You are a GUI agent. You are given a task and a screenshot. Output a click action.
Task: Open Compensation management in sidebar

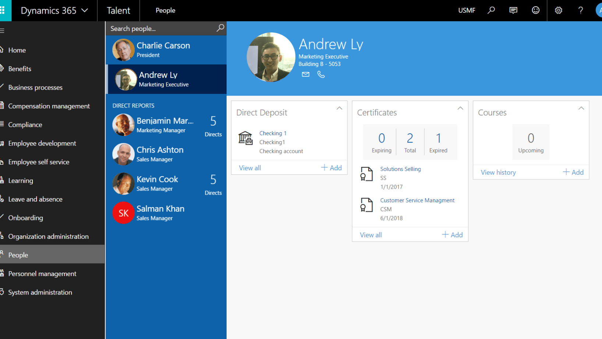(52, 106)
